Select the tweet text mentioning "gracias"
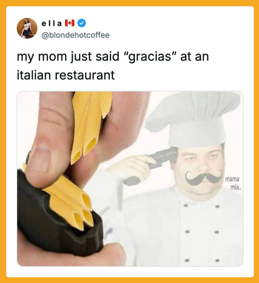259x283 pixels. (113, 66)
